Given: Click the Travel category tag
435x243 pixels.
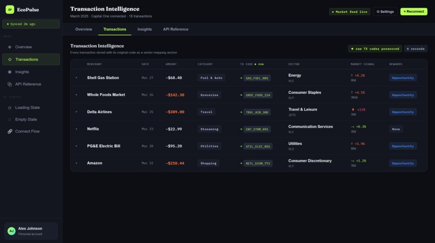Looking at the screenshot, I should [206, 112].
